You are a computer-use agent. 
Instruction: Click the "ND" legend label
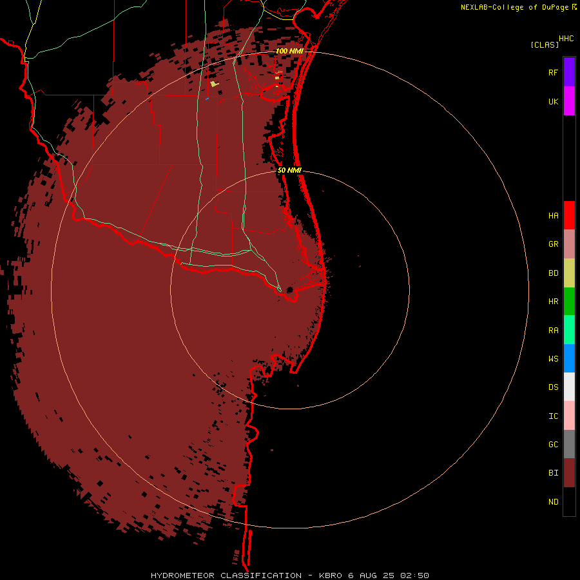click(x=553, y=502)
